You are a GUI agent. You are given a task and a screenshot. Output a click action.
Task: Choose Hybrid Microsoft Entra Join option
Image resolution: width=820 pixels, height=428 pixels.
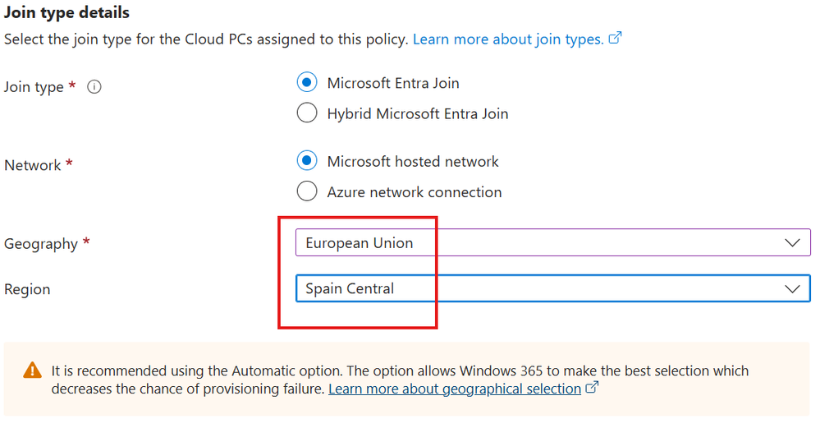[x=307, y=113]
